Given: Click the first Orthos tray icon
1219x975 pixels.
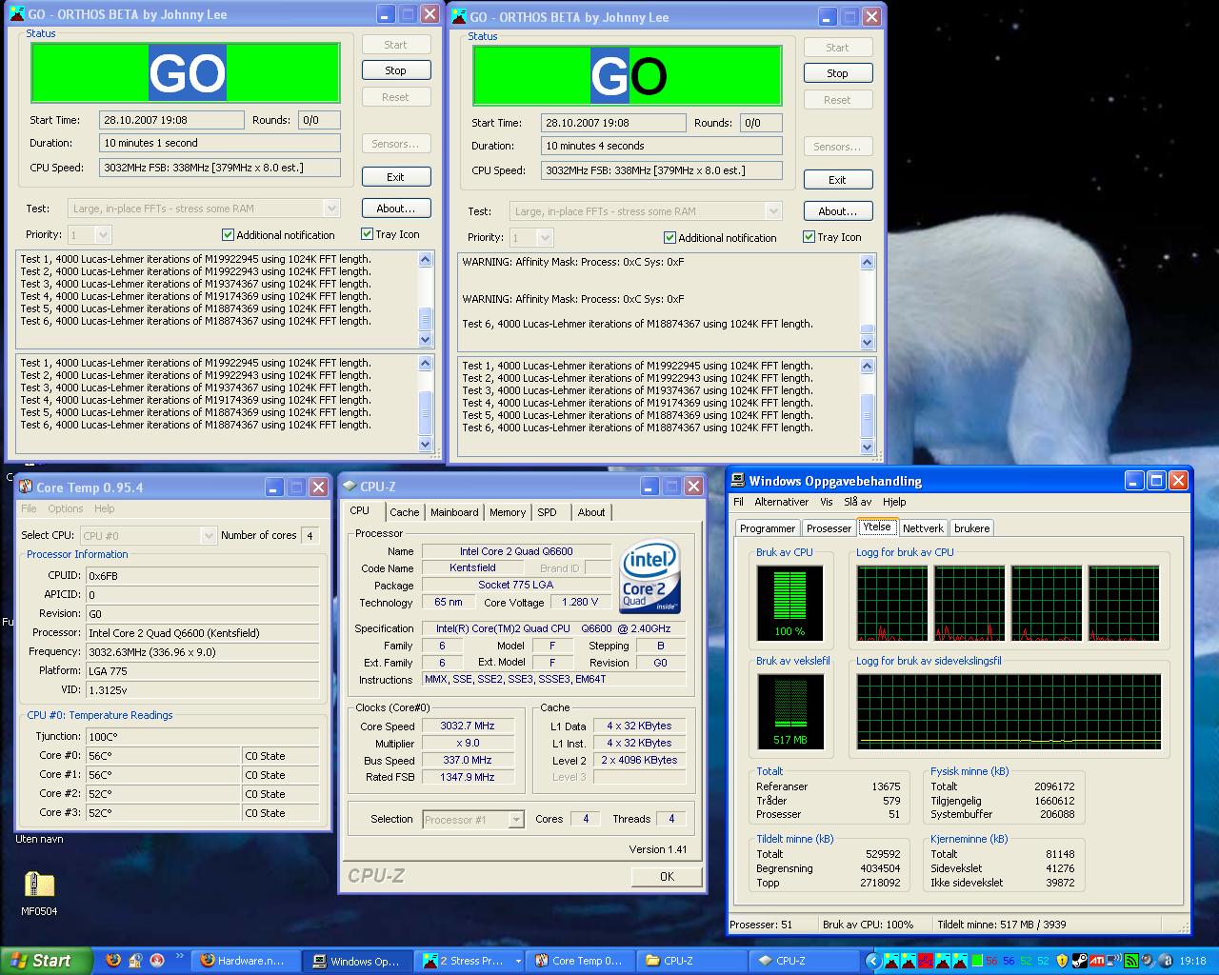Looking at the screenshot, I should coord(891,961).
